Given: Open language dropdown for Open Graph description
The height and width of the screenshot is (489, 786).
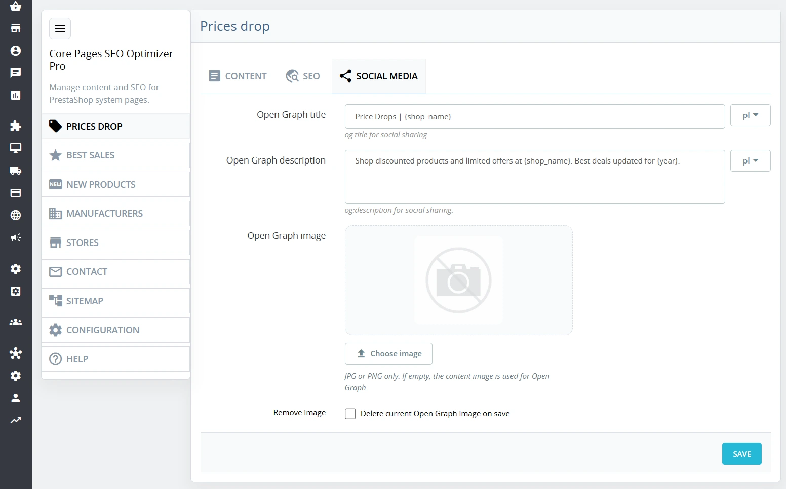Looking at the screenshot, I should (x=750, y=160).
